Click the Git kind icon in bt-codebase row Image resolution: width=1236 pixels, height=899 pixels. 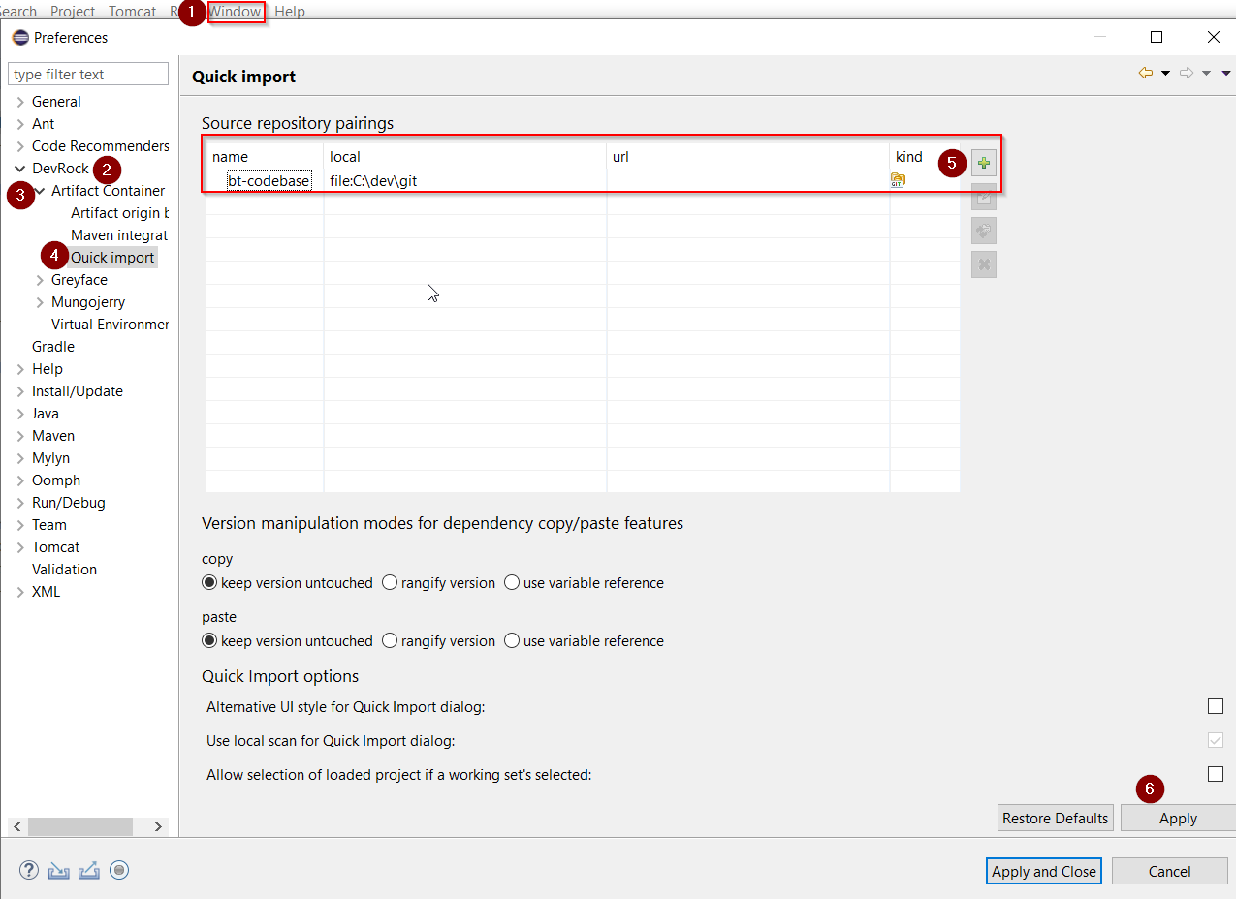click(x=898, y=180)
